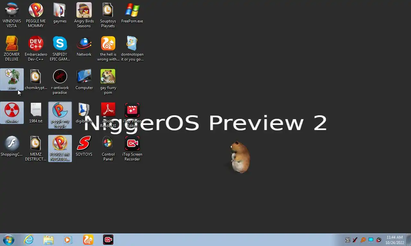The image size is (411, 246).
Task: Launch the SOYTOYS shortcut
Action: pos(84,146)
